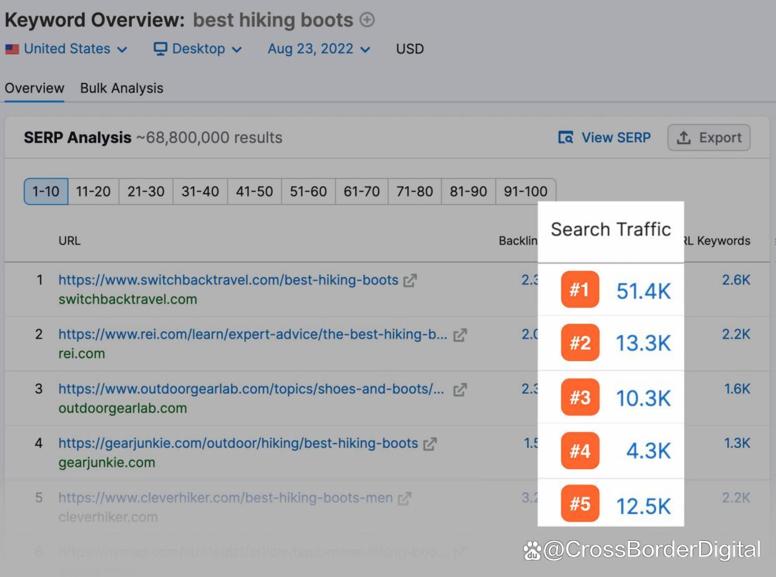Jump to results page 91-100

[x=525, y=192]
